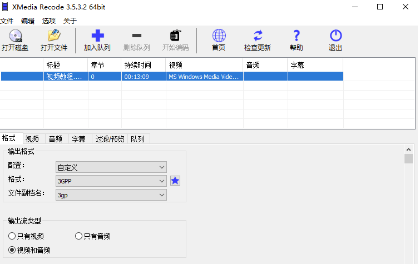Image resolution: width=420 pixels, height=264 pixels.
Task: Click the 退出 exit power icon
Action: [335, 36]
